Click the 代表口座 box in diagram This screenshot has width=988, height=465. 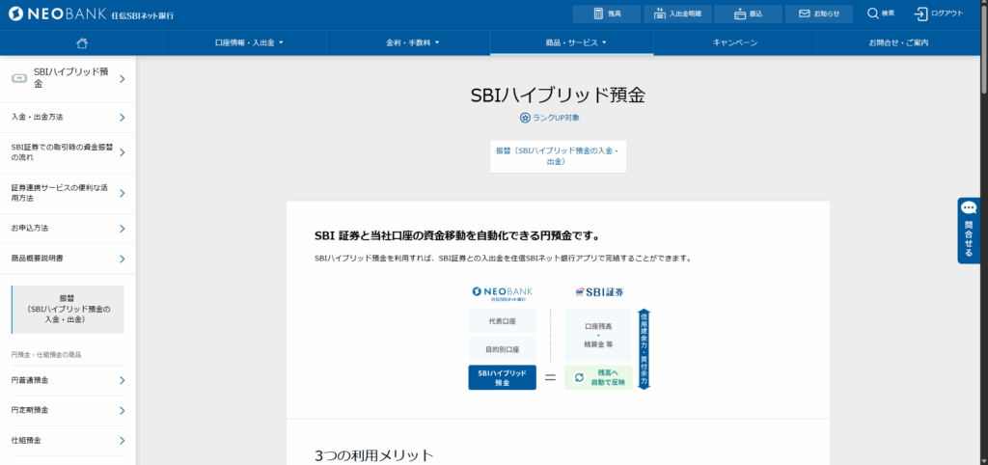tap(502, 320)
